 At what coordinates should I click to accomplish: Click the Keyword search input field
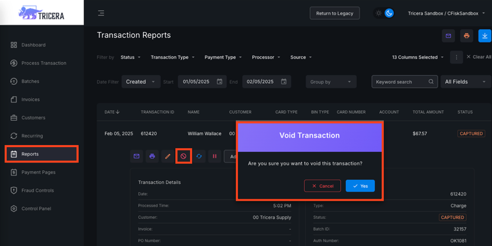coord(401,82)
